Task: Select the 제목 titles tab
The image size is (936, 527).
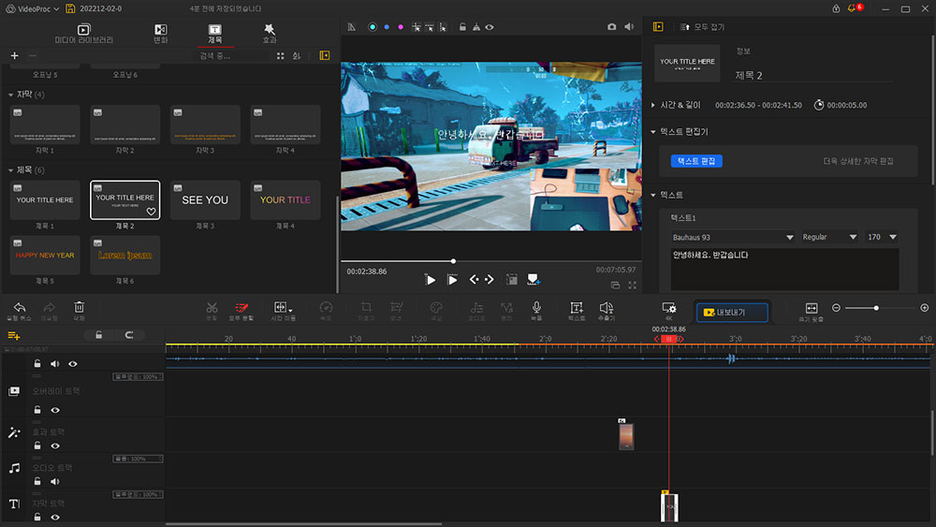Action: coord(215,34)
